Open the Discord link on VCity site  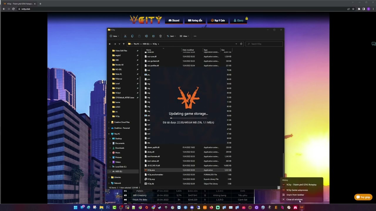coord(174,21)
